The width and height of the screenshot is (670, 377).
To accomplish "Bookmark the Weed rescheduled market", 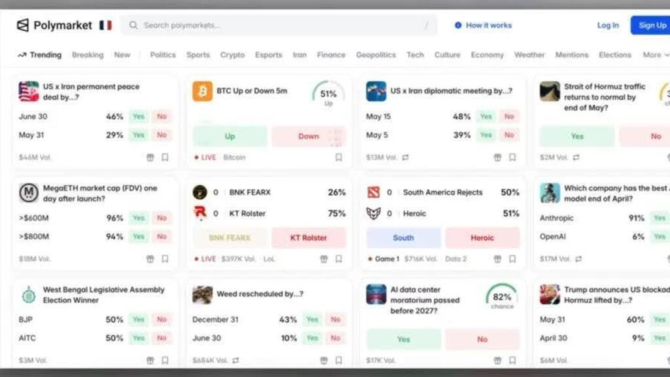I will coord(338,360).
